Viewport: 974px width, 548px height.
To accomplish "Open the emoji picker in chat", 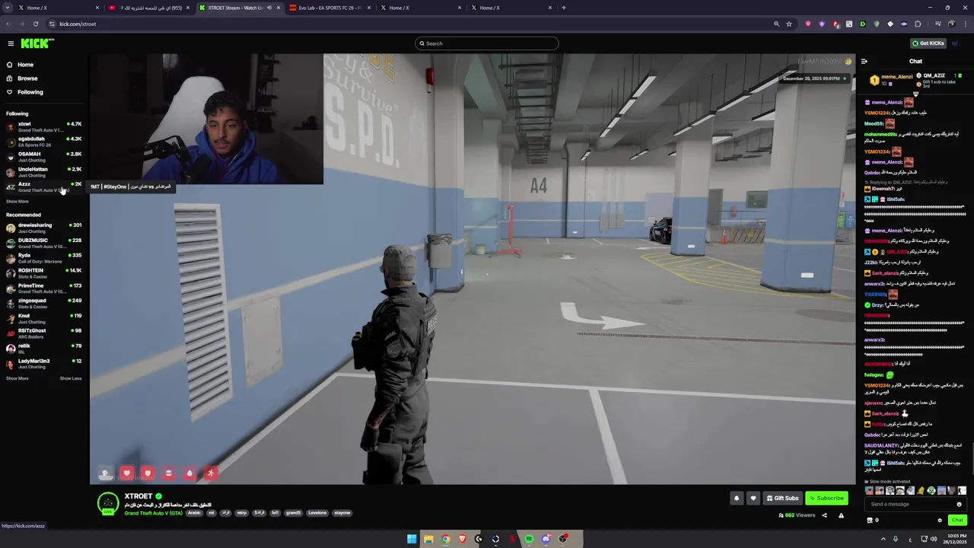I will tap(959, 504).
